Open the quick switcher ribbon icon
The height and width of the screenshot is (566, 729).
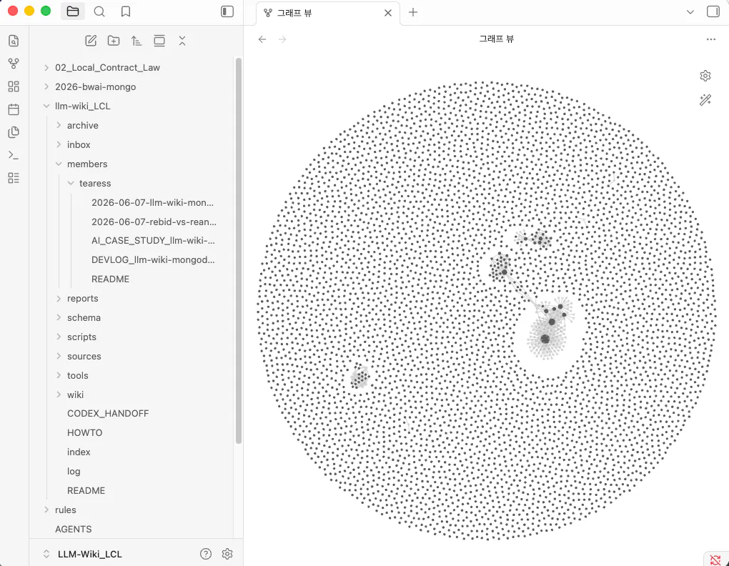tap(14, 41)
